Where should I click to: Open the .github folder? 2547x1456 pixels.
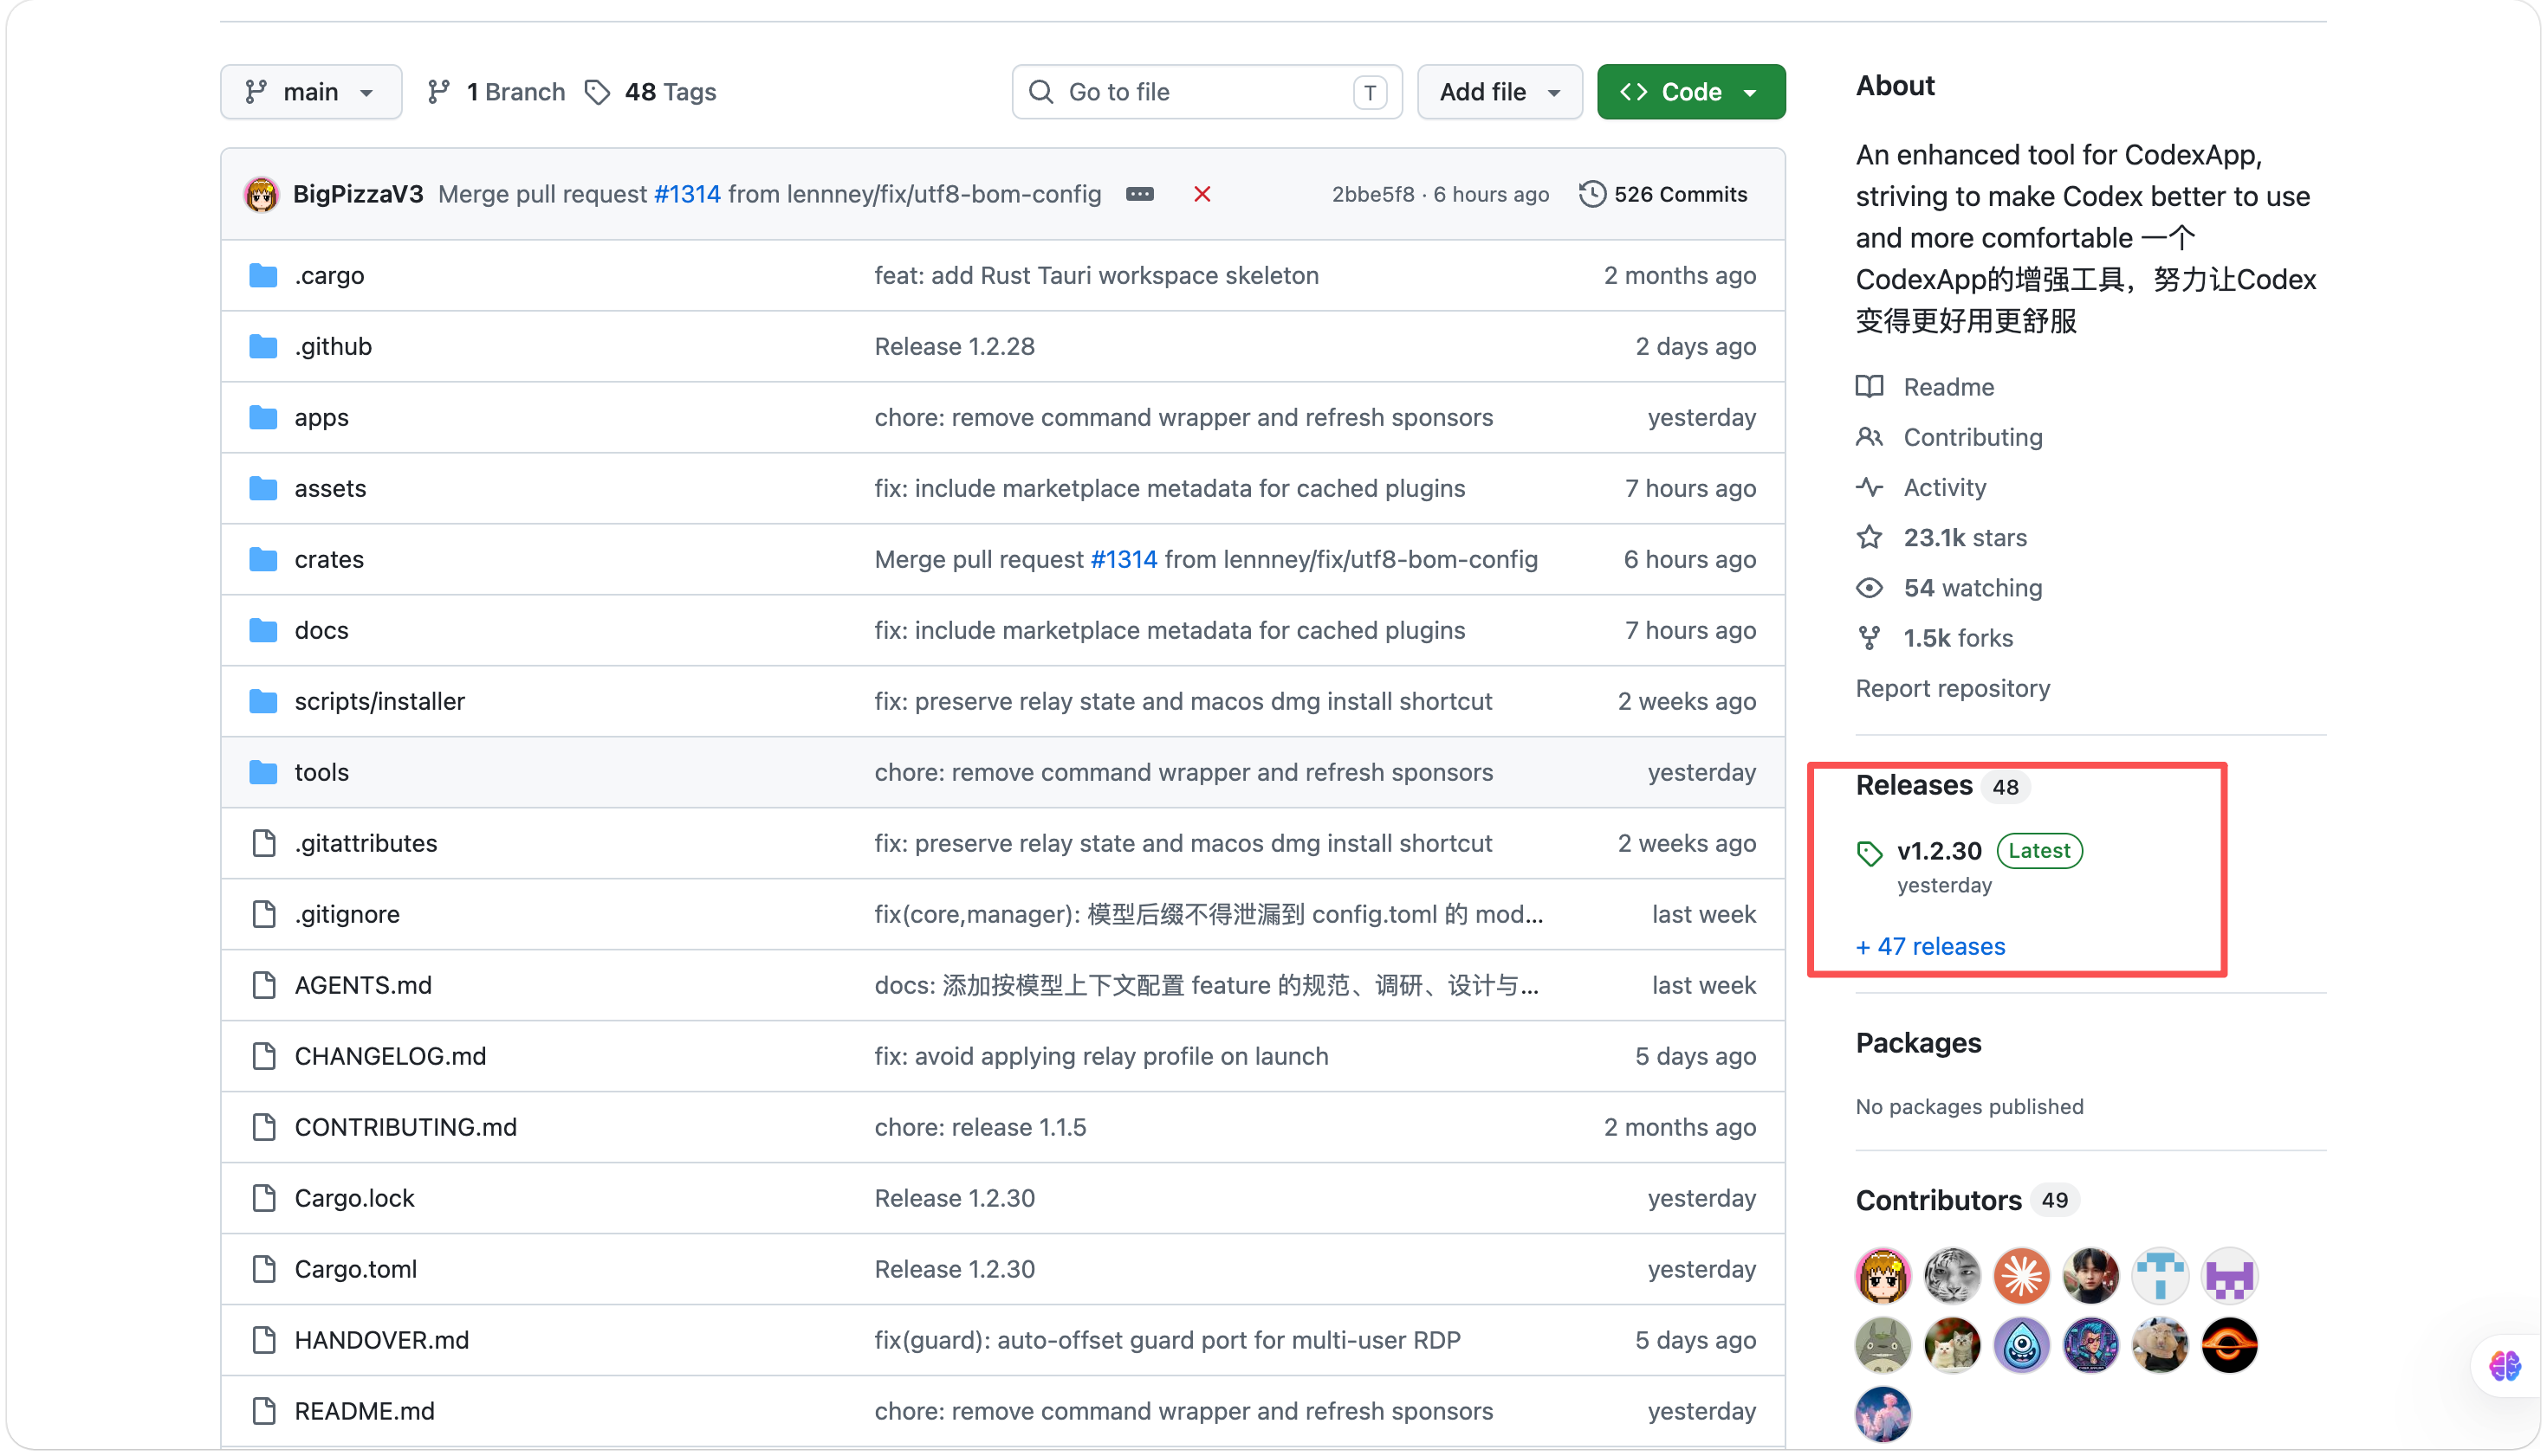(x=334, y=346)
